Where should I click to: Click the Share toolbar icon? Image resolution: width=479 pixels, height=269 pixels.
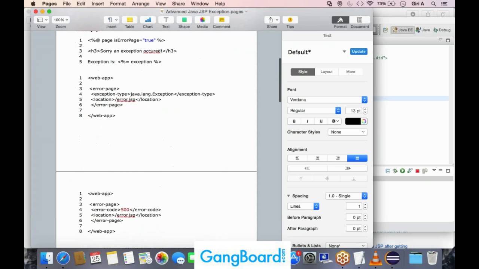pos(272,20)
